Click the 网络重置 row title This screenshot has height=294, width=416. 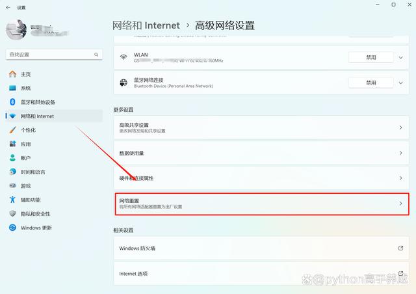[129, 201]
